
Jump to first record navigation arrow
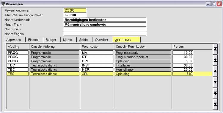[x=215, y=49]
